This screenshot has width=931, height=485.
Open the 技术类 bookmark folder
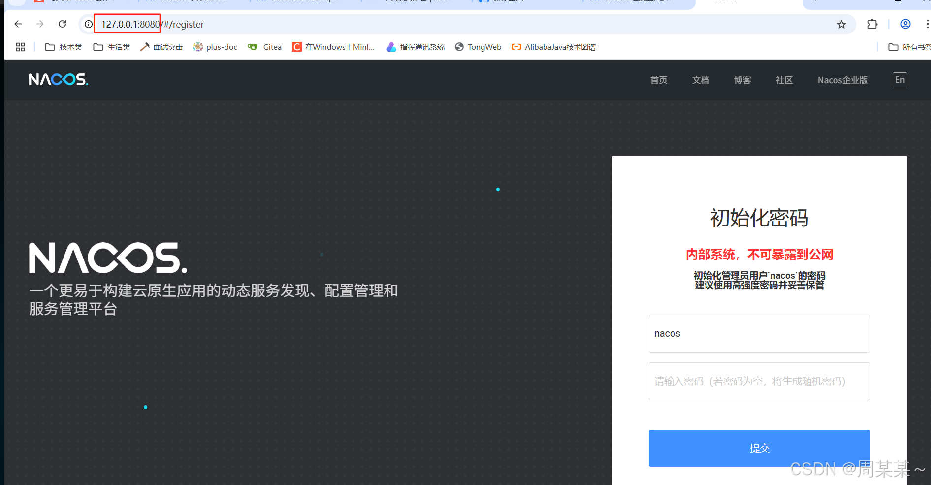coord(64,47)
